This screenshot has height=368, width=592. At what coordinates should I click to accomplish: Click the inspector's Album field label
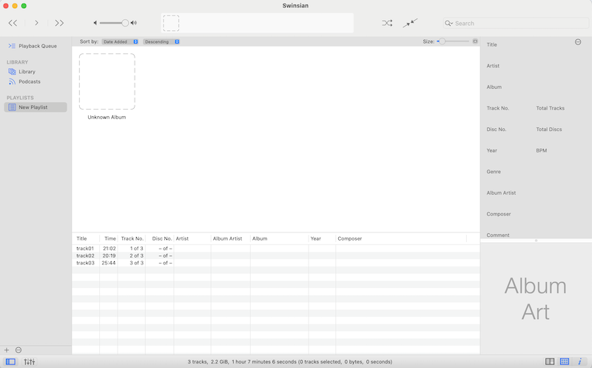494,87
